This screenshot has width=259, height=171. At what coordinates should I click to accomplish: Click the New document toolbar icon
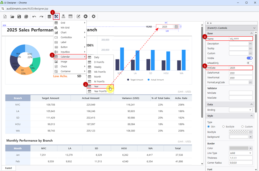5,17
